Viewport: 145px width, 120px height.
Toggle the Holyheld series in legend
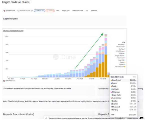(x=121, y=60)
